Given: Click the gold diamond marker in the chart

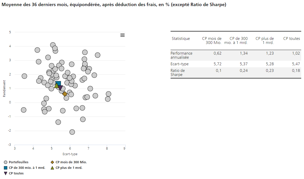Looking at the screenshot, I should point(65,94).
